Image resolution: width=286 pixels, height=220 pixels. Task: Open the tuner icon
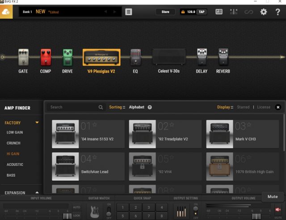(234, 12)
